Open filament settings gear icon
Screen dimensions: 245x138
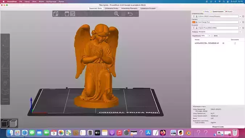(243, 22)
